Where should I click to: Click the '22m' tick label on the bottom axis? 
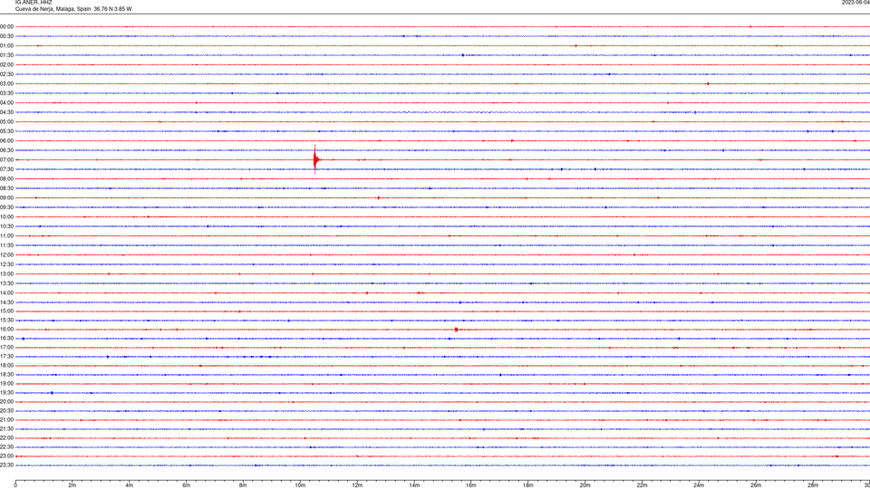tap(642, 485)
